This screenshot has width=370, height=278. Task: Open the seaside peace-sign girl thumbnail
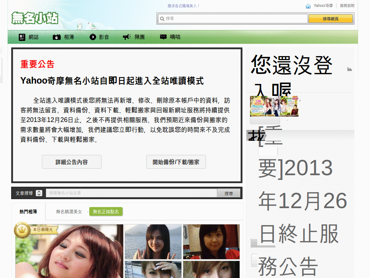(153, 242)
